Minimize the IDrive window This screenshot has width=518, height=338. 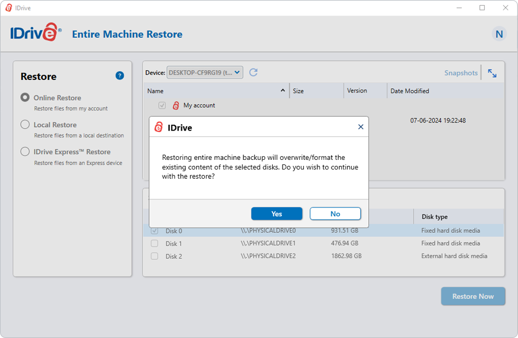(x=459, y=7)
